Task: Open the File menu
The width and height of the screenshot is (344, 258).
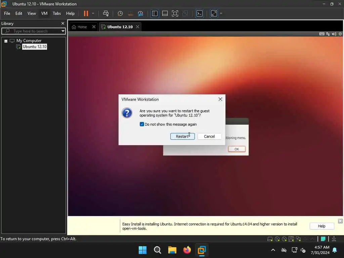Action: [x=7, y=13]
